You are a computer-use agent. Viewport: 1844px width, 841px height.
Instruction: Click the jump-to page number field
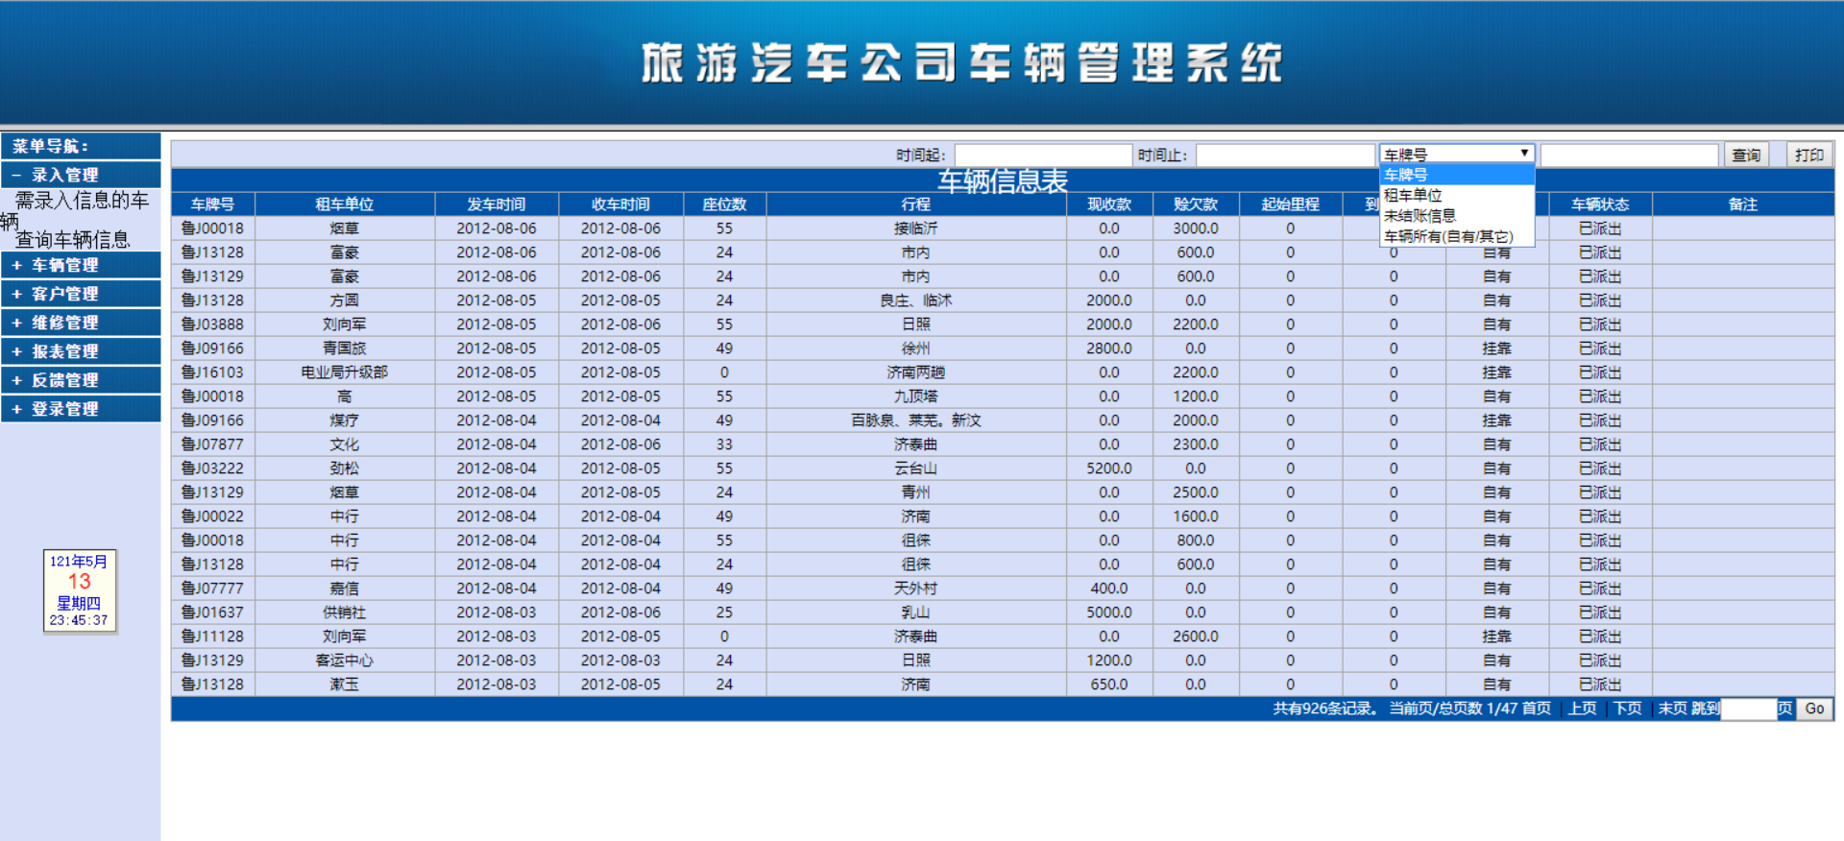point(1748,709)
